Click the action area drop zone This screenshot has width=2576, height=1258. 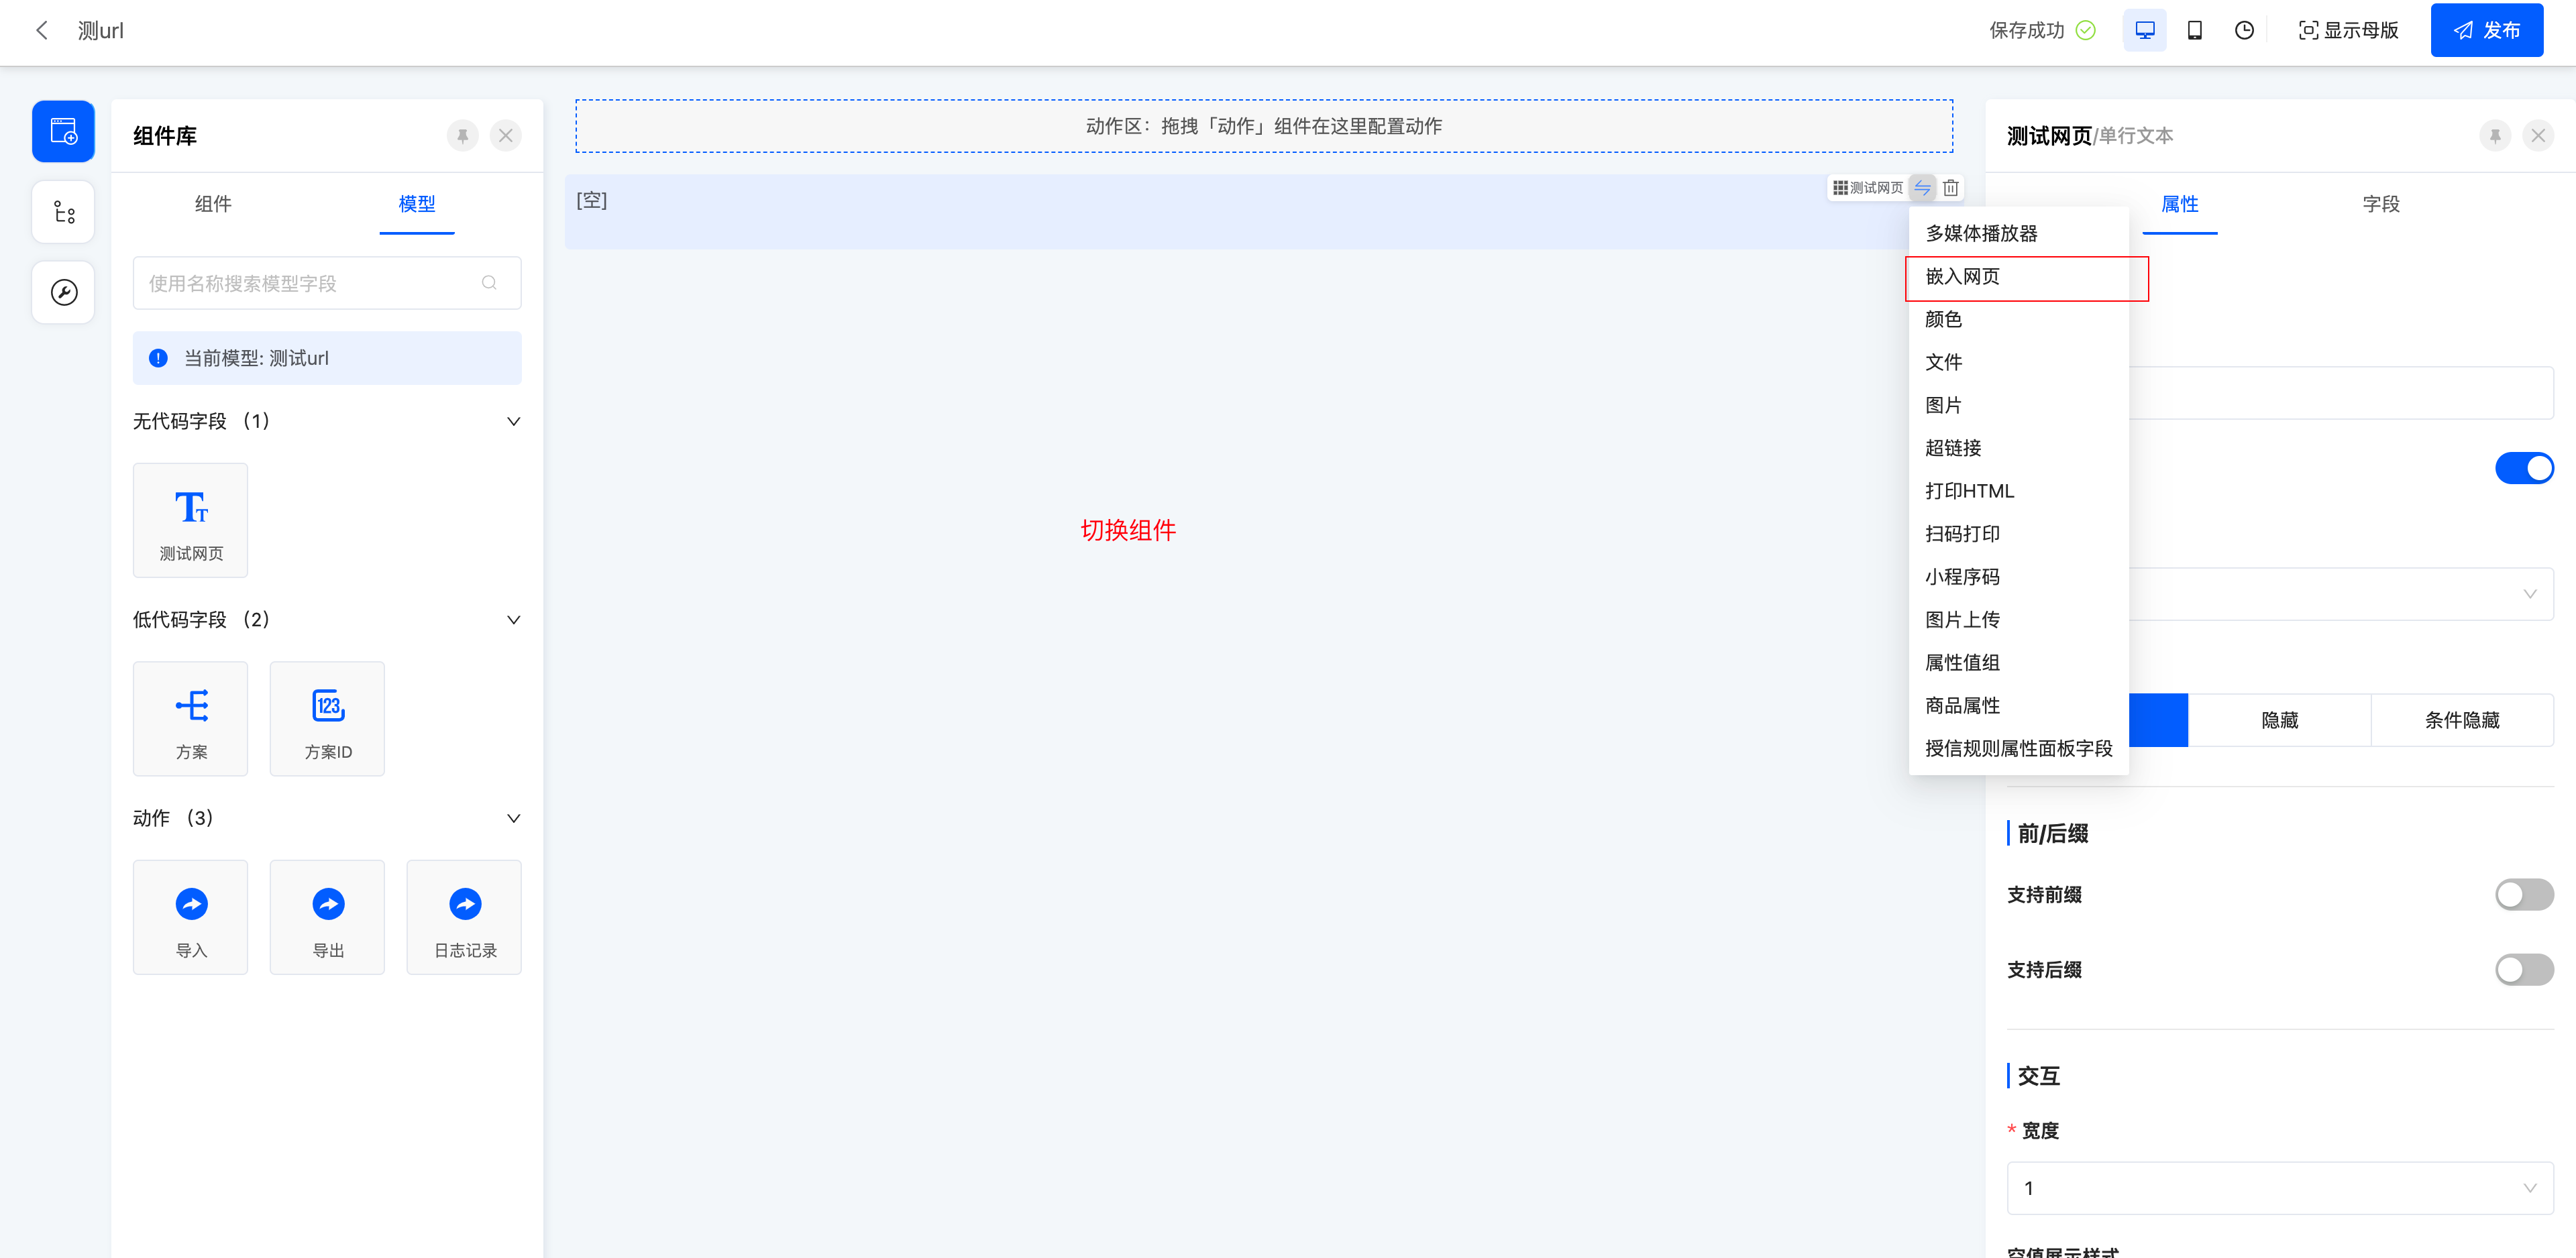tap(1264, 126)
